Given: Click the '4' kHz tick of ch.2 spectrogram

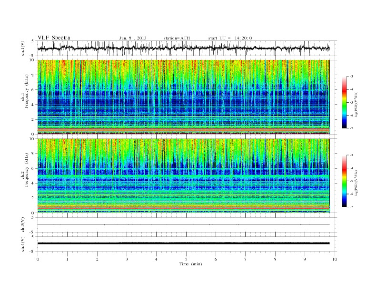Looking at the screenshot, I should click(x=33, y=183).
